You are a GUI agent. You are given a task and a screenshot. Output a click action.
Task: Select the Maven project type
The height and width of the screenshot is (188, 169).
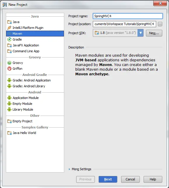tap(35, 34)
